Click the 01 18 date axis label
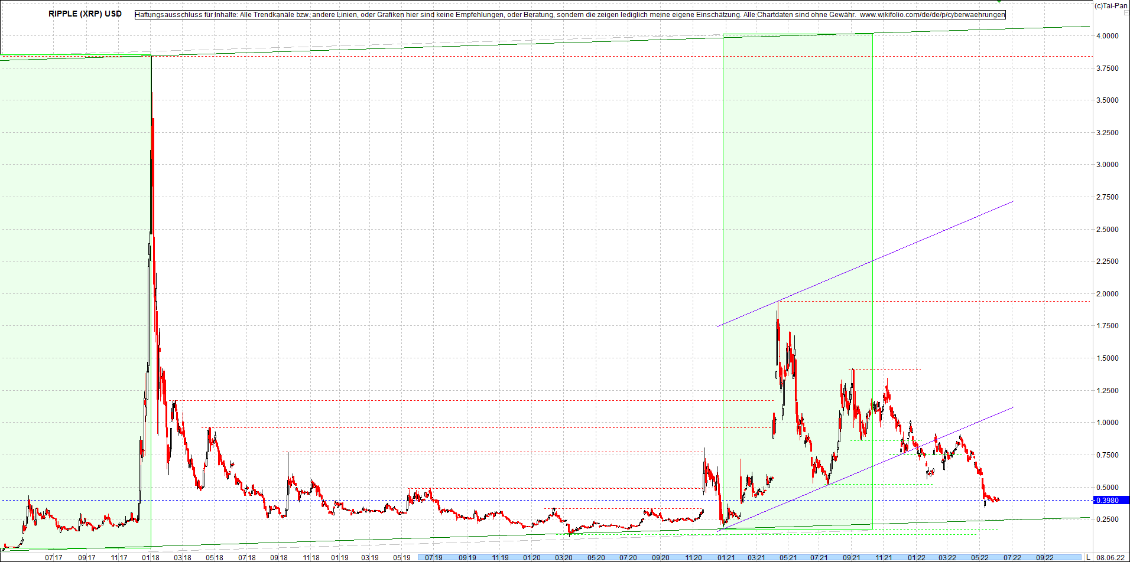 coord(151,557)
